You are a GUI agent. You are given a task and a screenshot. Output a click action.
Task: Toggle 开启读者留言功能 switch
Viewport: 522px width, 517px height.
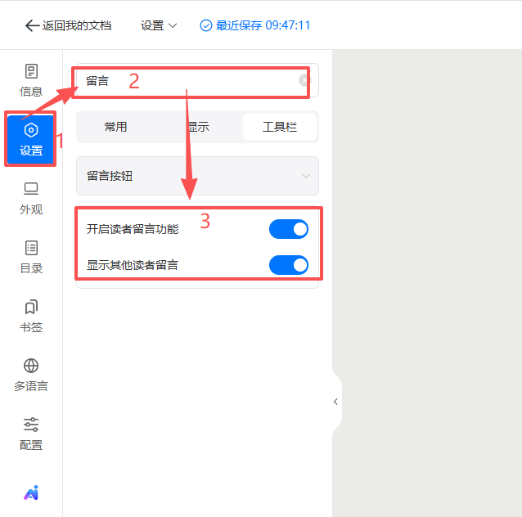point(289,229)
